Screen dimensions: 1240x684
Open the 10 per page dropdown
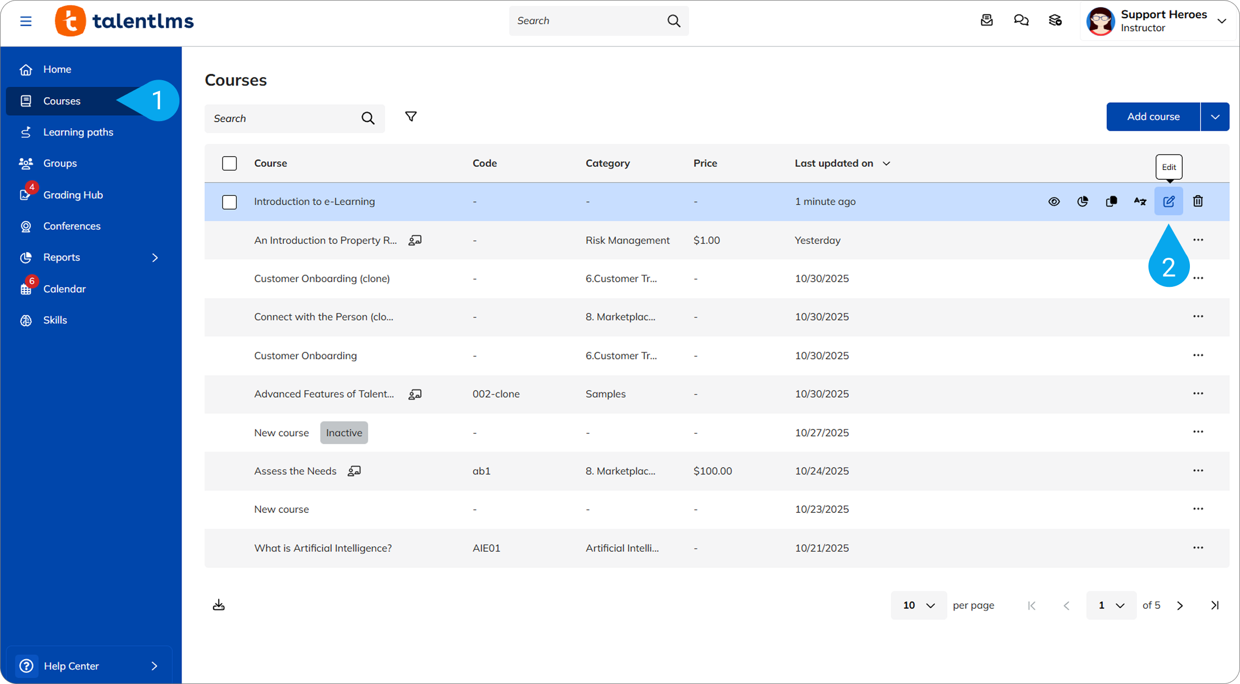(x=918, y=605)
